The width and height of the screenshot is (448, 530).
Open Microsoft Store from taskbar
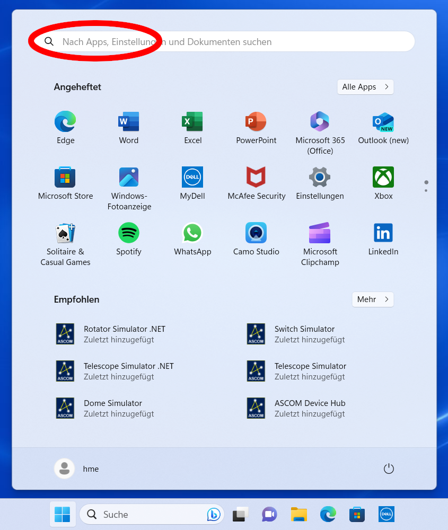357,515
